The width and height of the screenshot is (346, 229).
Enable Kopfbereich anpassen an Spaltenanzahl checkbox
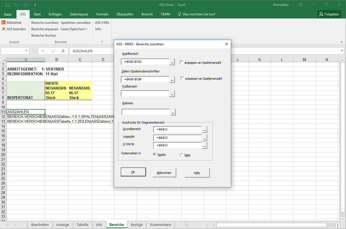(x=182, y=63)
